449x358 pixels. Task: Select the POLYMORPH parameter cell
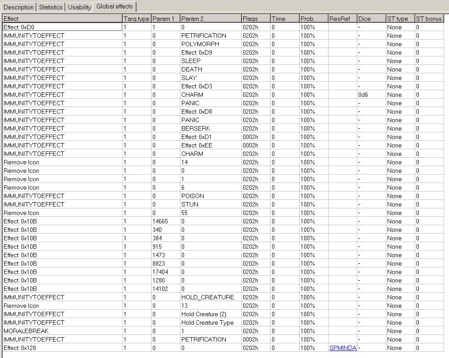[x=211, y=44]
